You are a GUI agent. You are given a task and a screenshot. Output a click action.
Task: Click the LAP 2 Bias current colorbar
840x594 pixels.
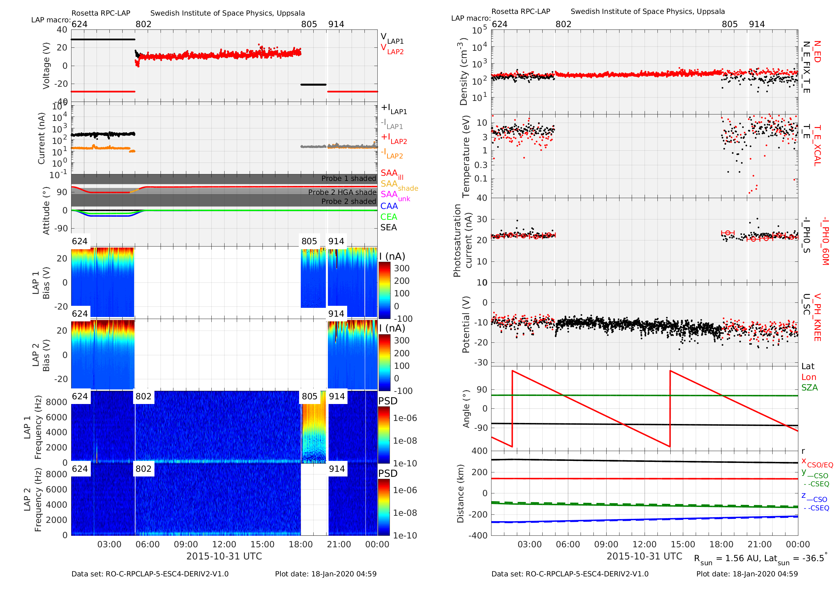(x=384, y=362)
